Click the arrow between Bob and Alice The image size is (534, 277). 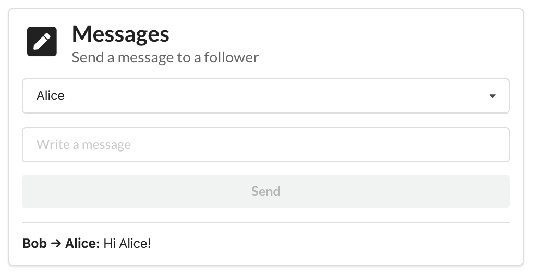(56, 243)
